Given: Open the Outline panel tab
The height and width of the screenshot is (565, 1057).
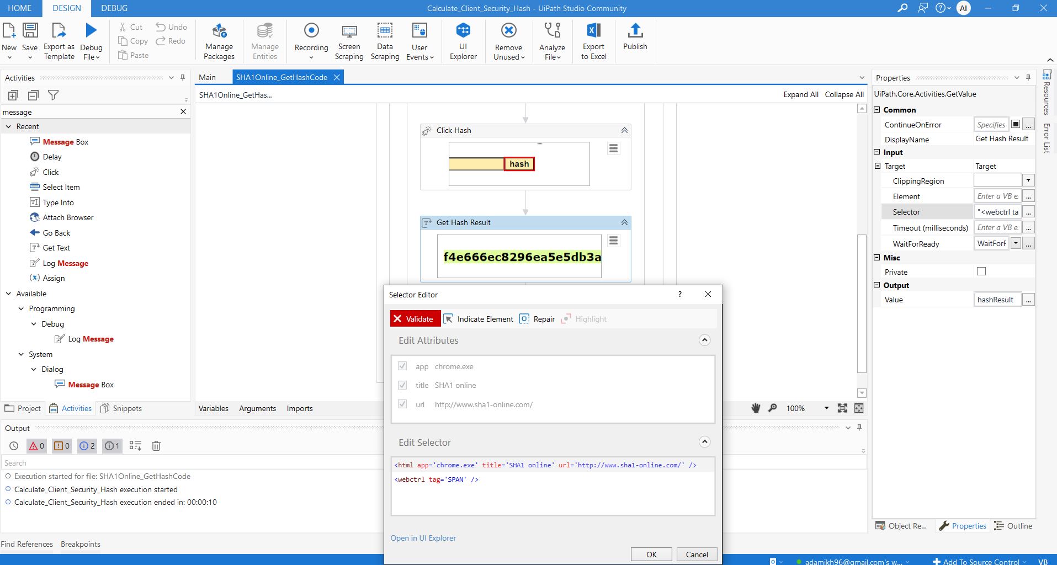Looking at the screenshot, I should pos(1013,526).
